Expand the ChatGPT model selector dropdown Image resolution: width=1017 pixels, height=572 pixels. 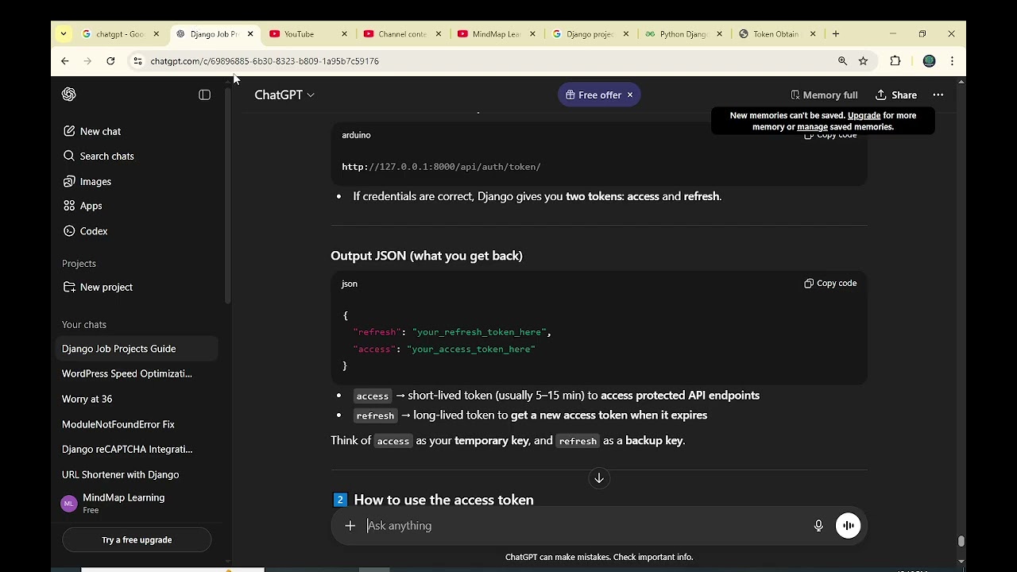(284, 95)
